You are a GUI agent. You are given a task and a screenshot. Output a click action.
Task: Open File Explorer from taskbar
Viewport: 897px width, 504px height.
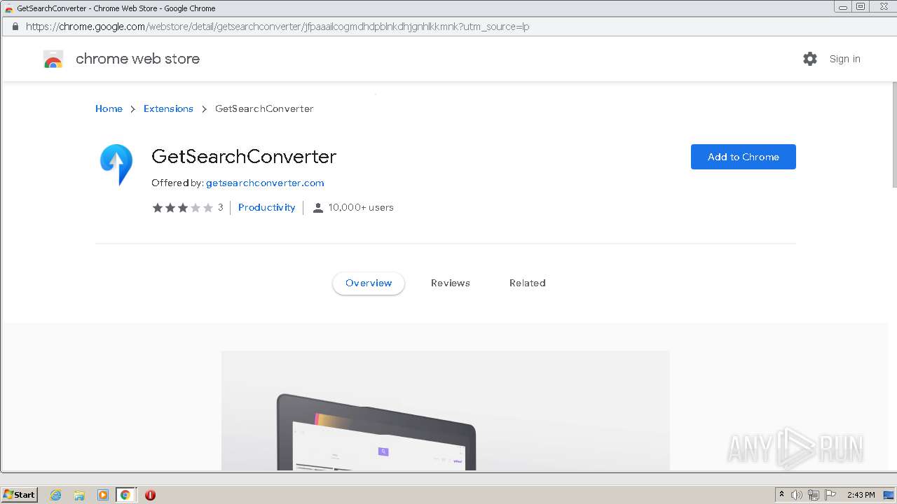79,495
